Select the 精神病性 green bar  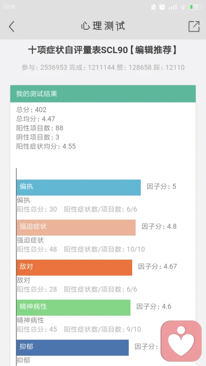[73, 307]
